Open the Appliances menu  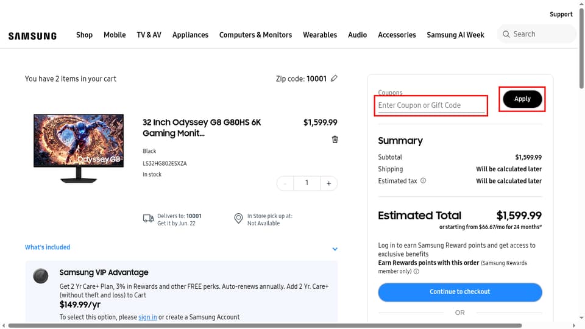pos(190,35)
